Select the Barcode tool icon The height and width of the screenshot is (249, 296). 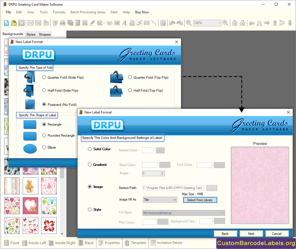117,23
